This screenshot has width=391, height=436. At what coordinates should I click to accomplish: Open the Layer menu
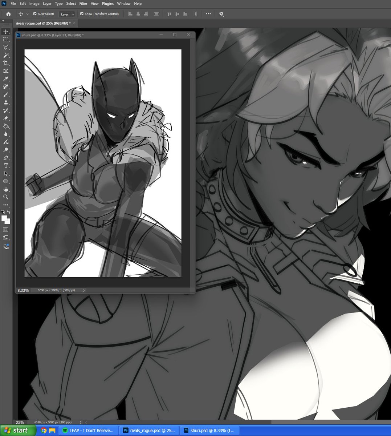point(47,4)
